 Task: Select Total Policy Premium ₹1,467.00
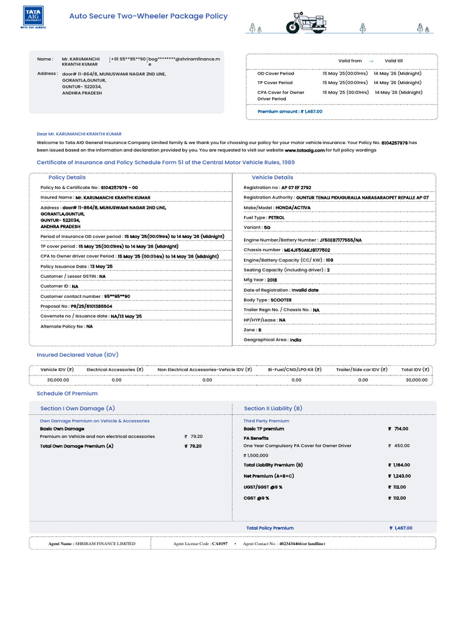[x=329, y=528]
